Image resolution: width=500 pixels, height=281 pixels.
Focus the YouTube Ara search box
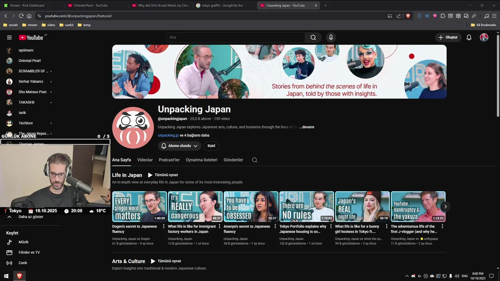point(235,37)
